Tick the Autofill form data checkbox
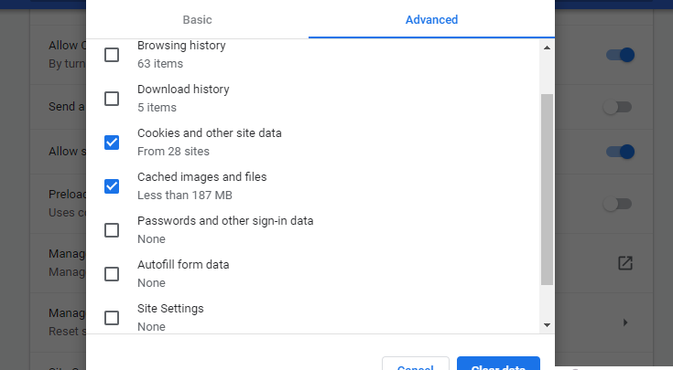The width and height of the screenshot is (673, 370). point(112,274)
